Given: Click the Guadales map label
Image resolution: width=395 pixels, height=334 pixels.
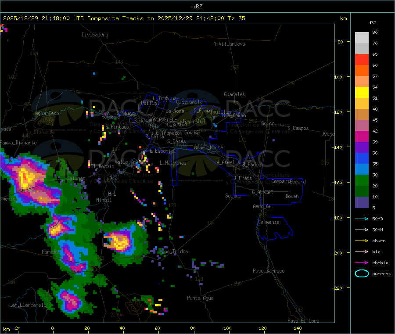Looking at the screenshot, I should [x=234, y=94].
